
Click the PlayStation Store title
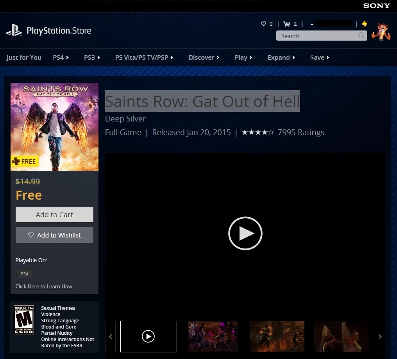point(59,30)
